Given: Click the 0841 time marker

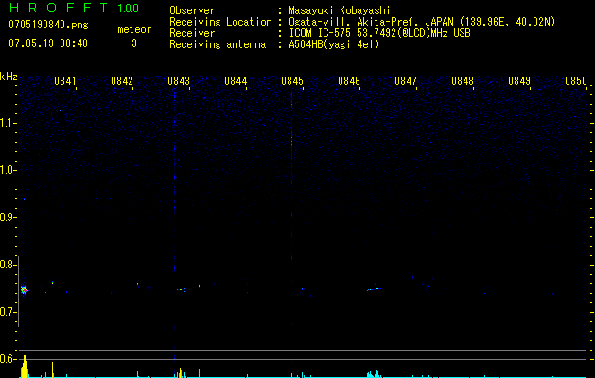Looking at the screenshot, I should tap(65, 81).
